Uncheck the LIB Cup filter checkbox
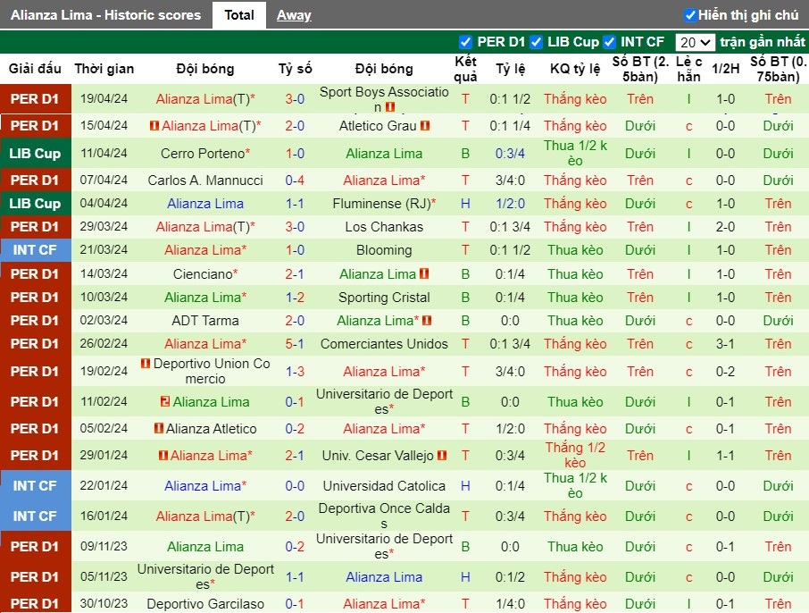Image resolution: width=809 pixels, height=613 pixels. point(536,42)
